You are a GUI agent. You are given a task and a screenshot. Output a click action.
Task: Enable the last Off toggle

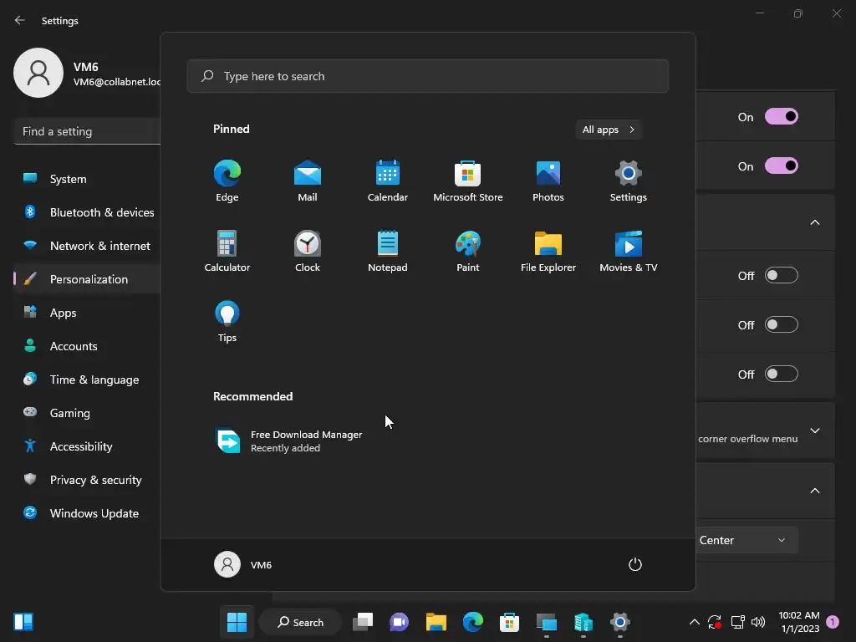pyautogui.click(x=782, y=374)
